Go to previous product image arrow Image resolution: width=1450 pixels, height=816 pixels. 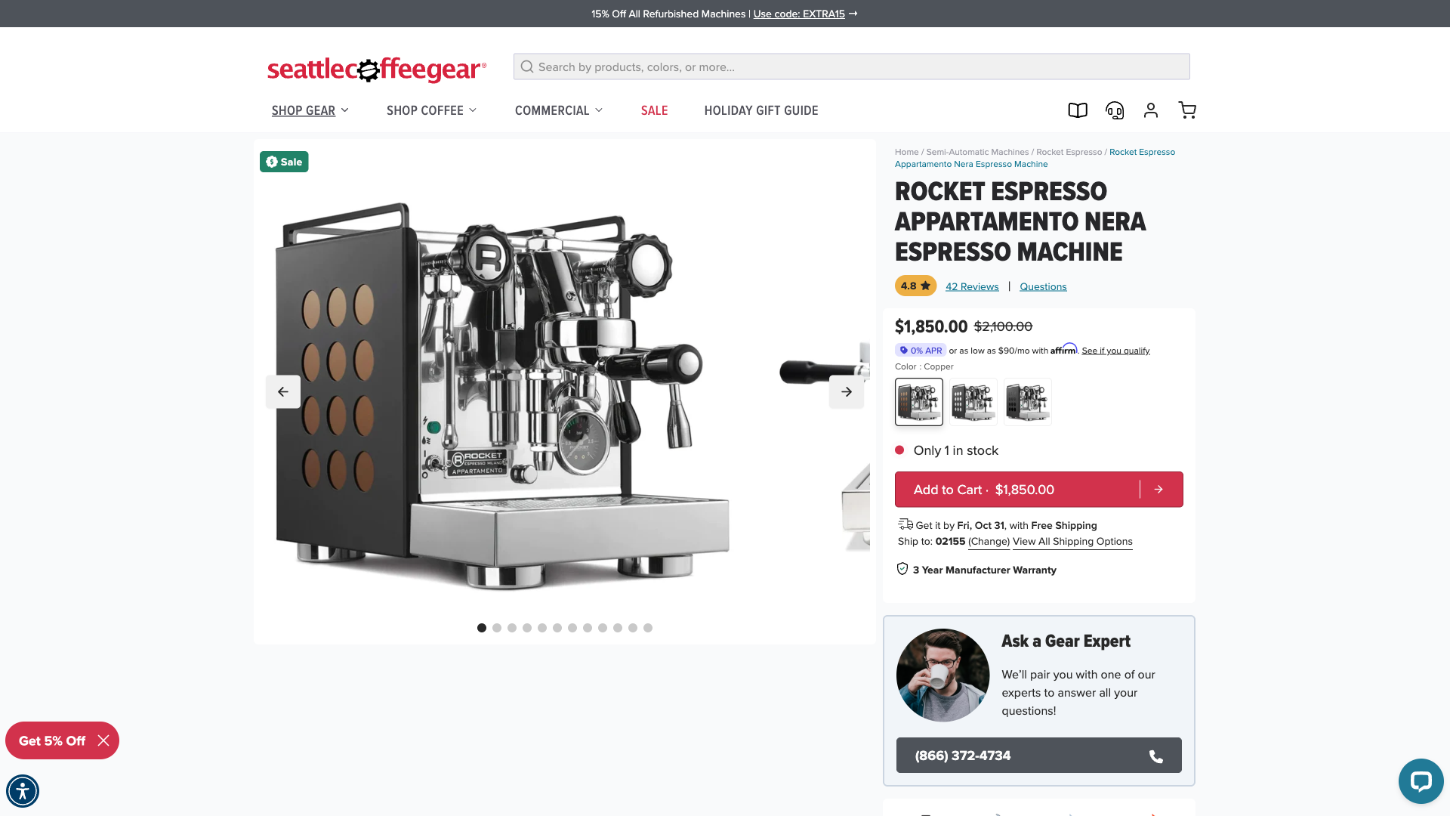click(x=283, y=391)
